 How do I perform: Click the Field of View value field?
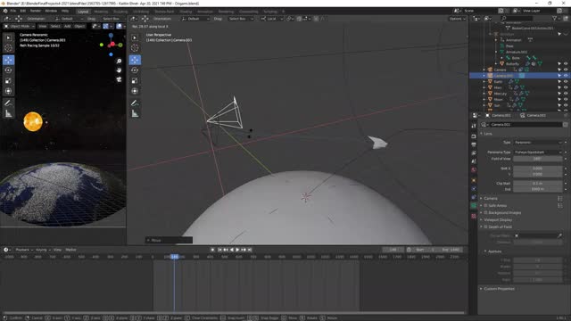point(538,159)
